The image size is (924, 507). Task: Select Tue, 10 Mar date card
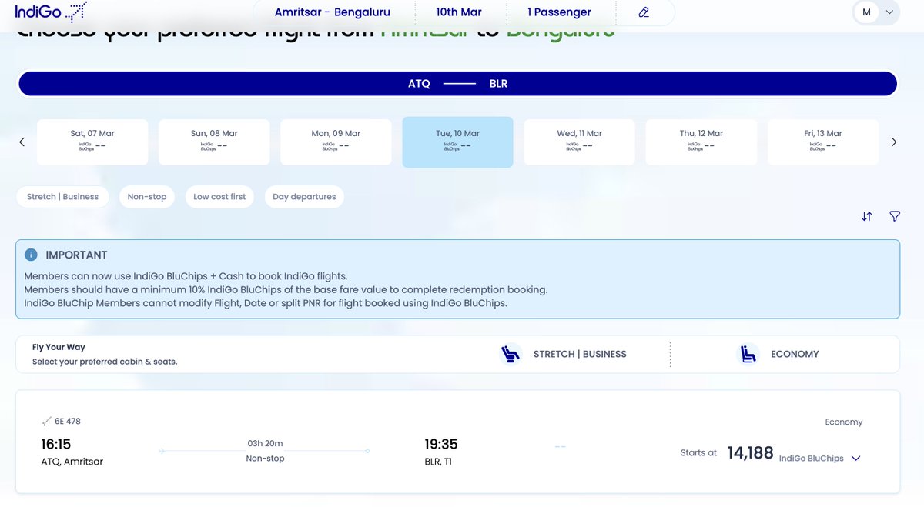[x=457, y=142]
